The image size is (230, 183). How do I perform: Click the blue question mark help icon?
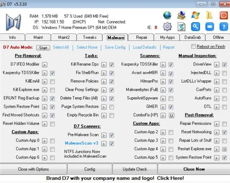coord(223,27)
